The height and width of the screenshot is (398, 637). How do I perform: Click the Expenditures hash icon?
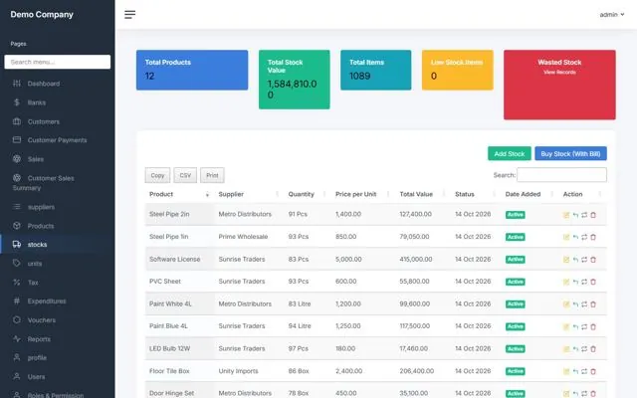click(17, 300)
